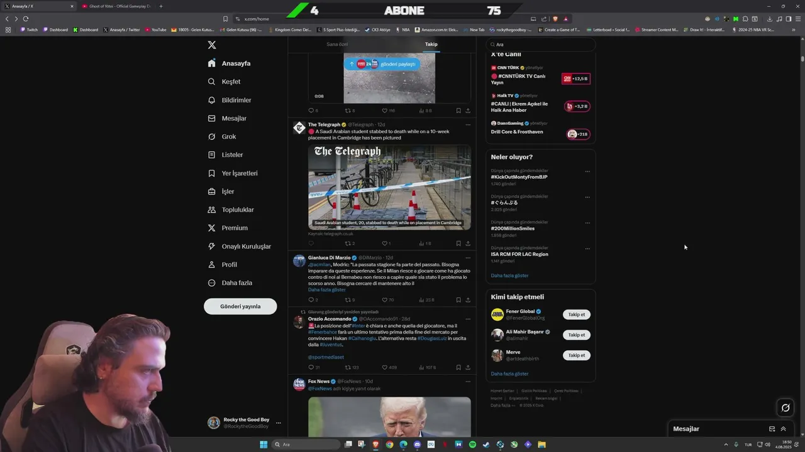This screenshot has width=805, height=452.
Task: Open Keşfet explore page
Action: tap(225, 82)
